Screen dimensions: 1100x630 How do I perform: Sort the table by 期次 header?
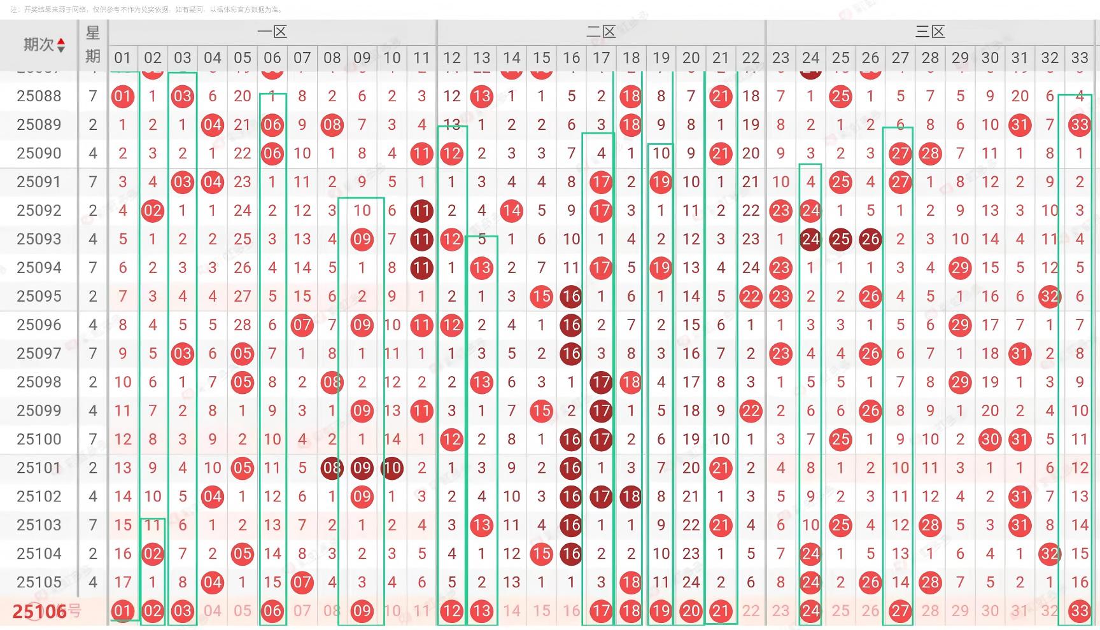[x=38, y=45]
